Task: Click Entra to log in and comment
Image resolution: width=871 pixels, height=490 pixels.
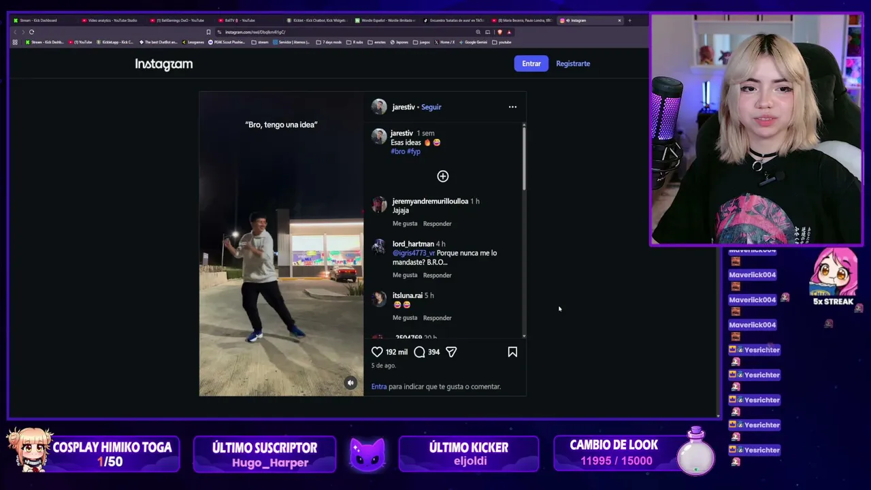Action: 379,387
